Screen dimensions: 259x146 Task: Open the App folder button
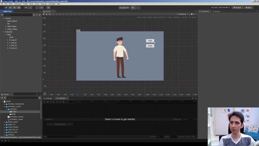click(248, 8)
